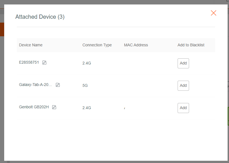Click the orange sidebar item behind dialog
The height and width of the screenshot is (163, 229).
pyautogui.click(x=2, y=30)
